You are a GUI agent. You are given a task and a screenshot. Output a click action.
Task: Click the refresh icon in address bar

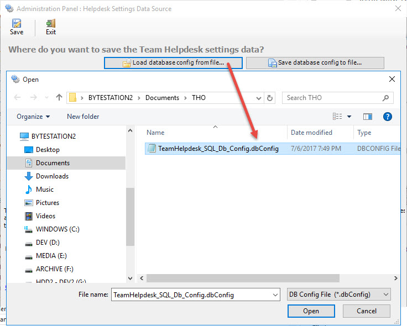(x=270, y=98)
